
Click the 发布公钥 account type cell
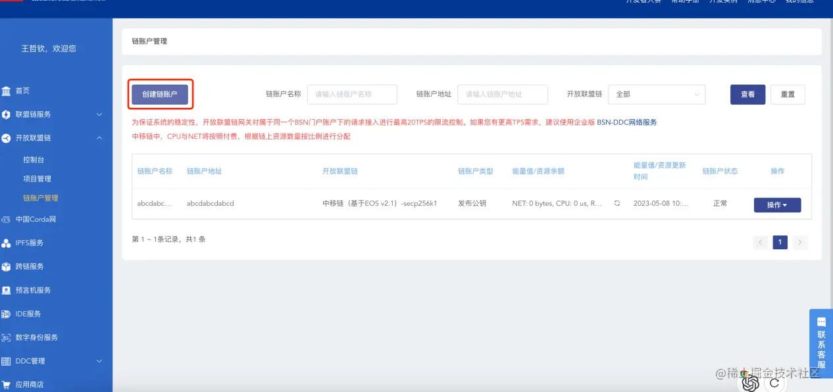(x=472, y=204)
